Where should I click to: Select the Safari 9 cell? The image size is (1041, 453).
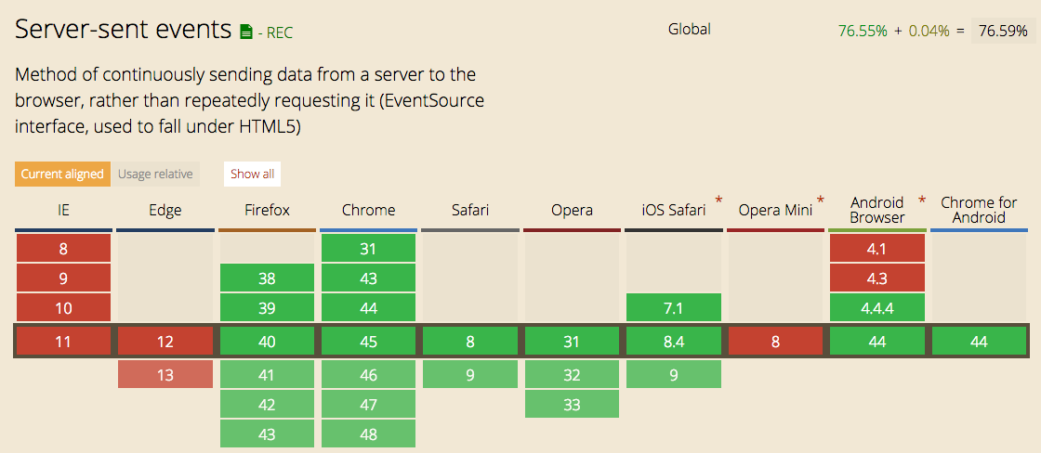470,375
